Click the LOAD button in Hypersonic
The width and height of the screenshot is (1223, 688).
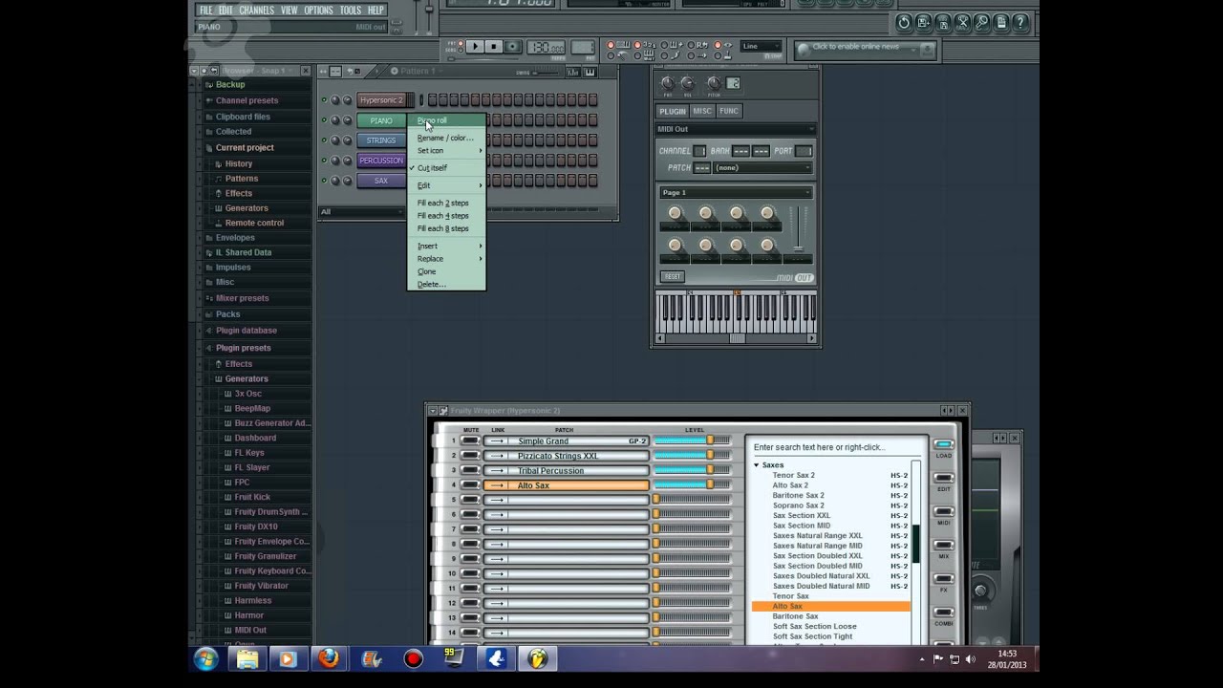943,446
